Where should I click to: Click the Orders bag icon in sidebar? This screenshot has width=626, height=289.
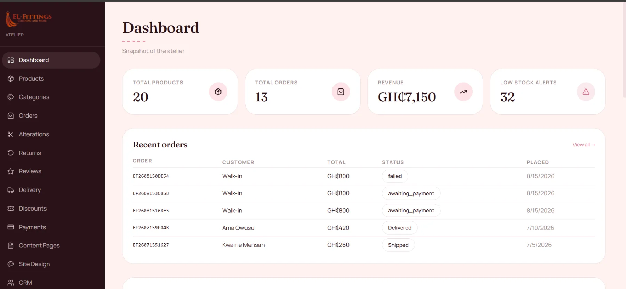coord(10,116)
